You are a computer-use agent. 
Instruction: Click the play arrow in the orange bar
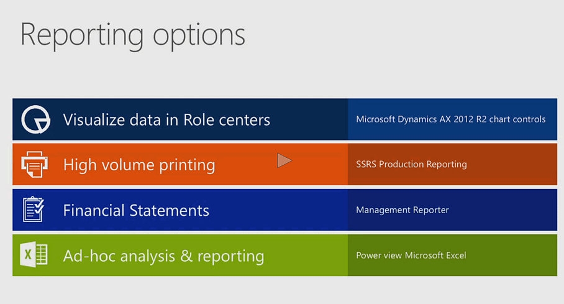pos(284,160)
